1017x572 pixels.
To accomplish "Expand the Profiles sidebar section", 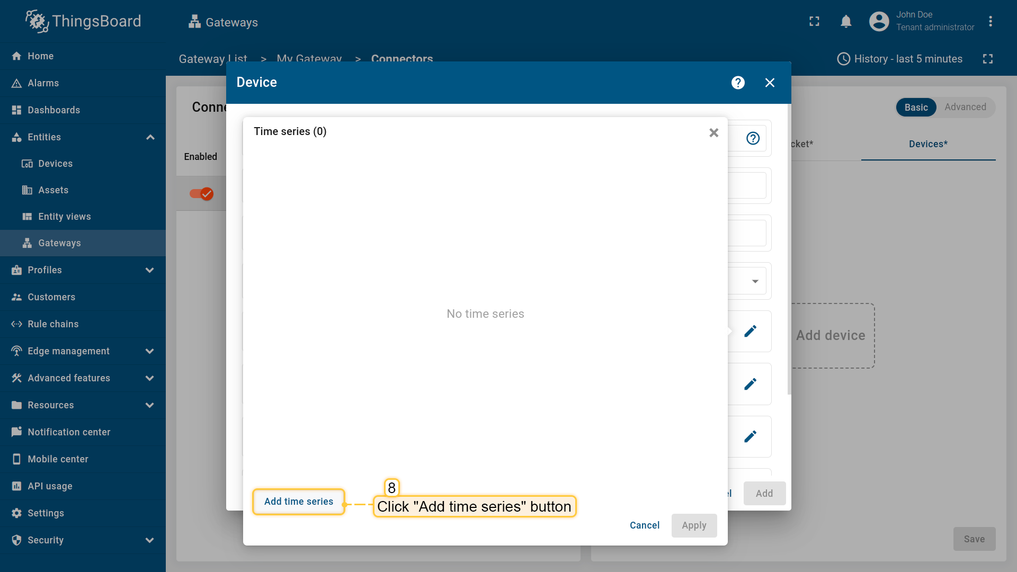I will pyautogui.click(x=150, y=270).
